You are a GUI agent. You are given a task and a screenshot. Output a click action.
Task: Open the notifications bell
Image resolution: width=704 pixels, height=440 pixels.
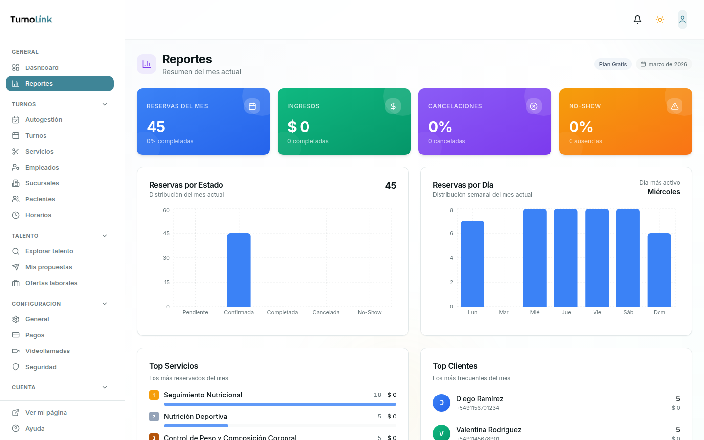[x=637, y=20]
